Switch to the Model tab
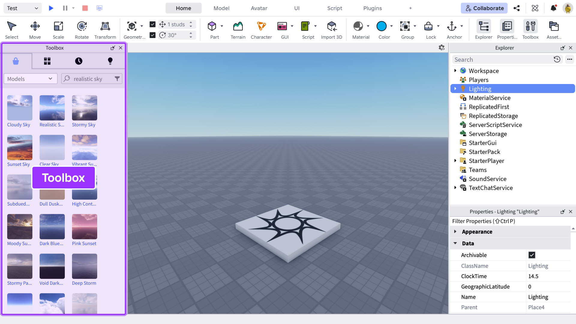Screen dimensions: 576x324 coord(221,8)
